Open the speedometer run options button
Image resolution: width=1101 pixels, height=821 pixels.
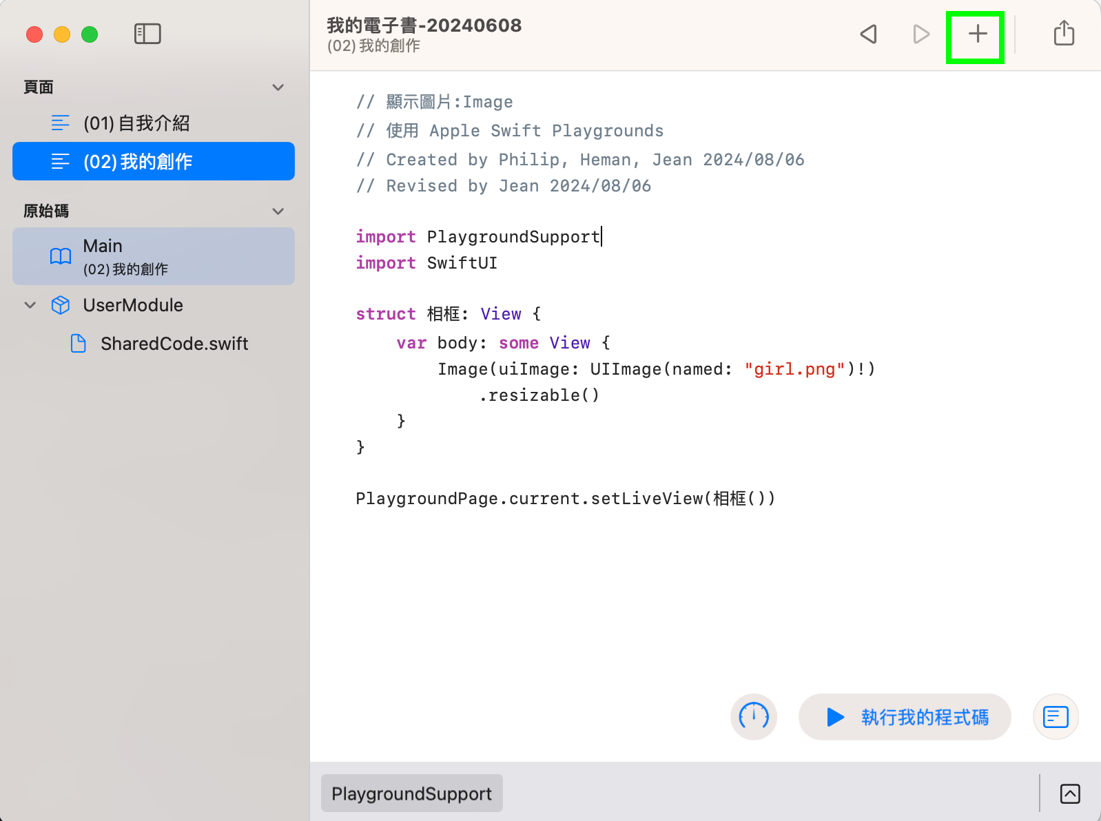[x=754, y=716]
